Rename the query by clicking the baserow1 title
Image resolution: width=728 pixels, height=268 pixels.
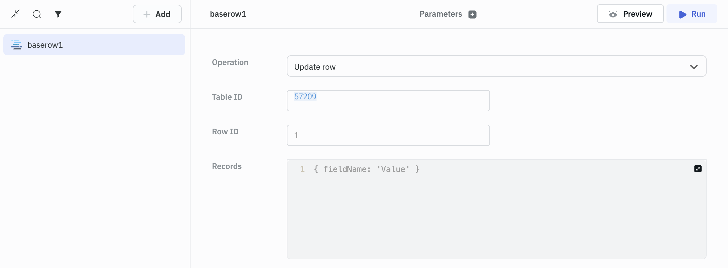228,14
